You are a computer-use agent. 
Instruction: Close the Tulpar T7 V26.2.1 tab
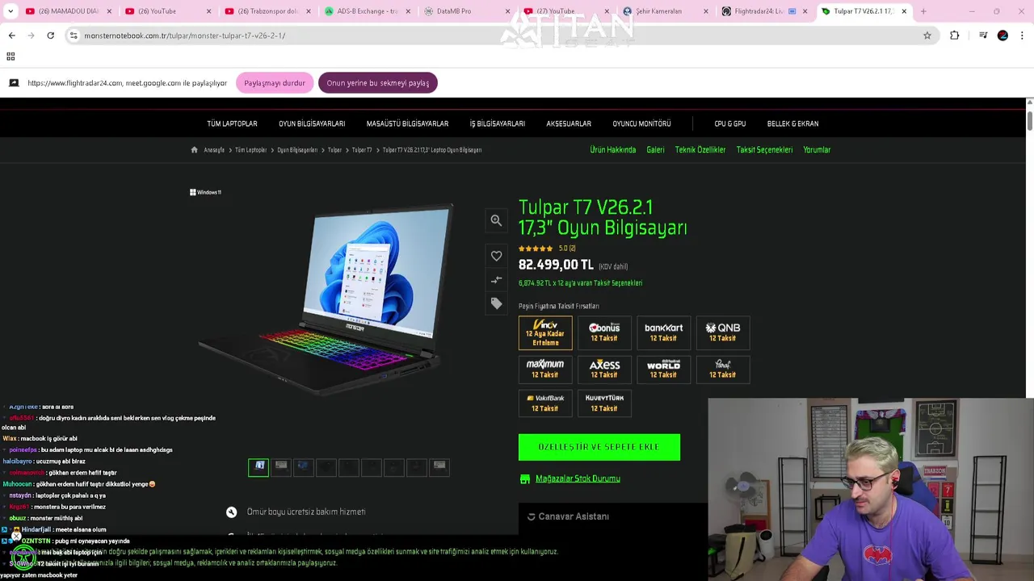click(904, 11)
